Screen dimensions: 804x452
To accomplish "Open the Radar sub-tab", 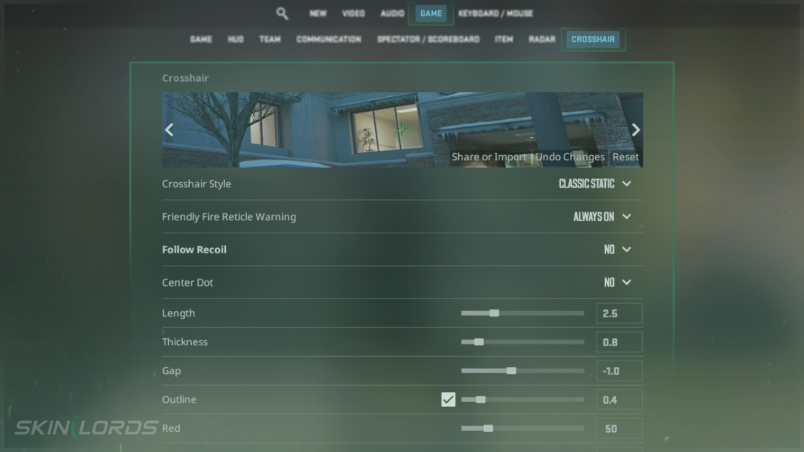I will (x=542, y=39).
